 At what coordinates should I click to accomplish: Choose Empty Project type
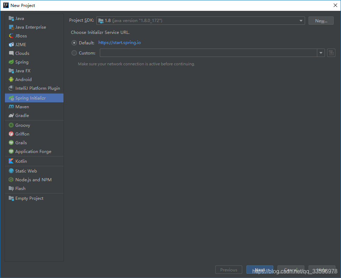click(34, 198)
